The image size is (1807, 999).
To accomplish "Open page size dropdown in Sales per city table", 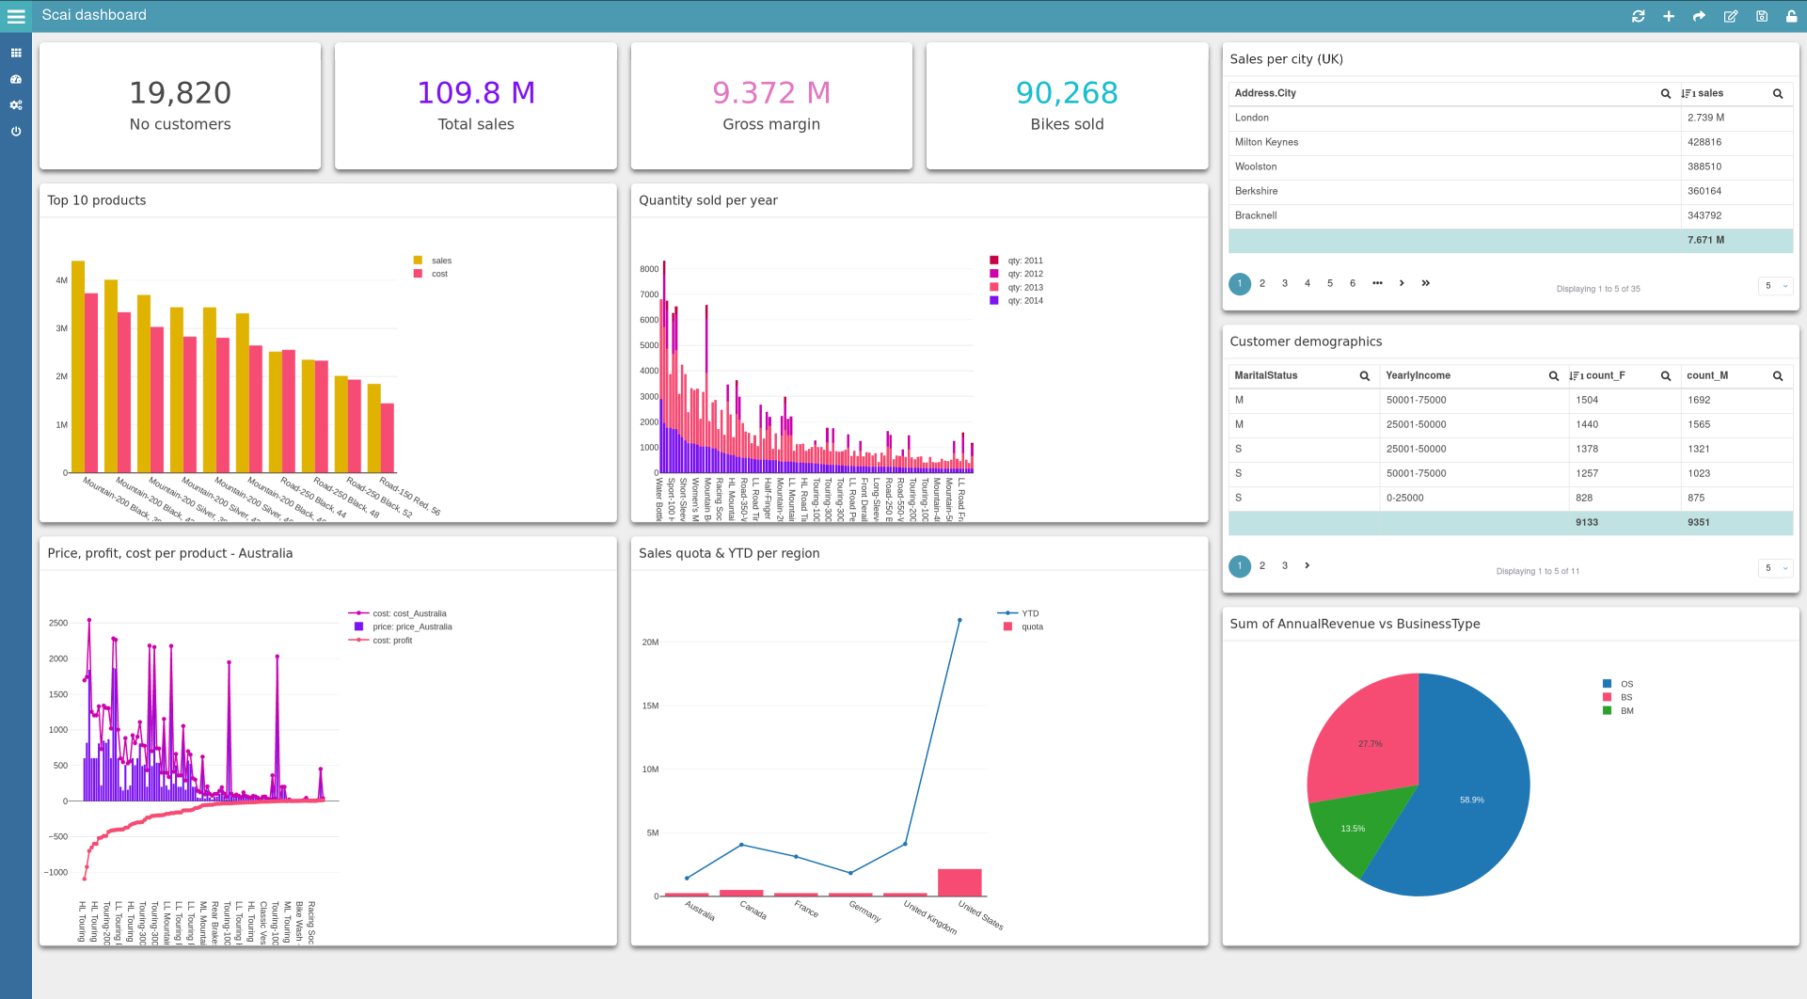I will tap(1775, 285).
